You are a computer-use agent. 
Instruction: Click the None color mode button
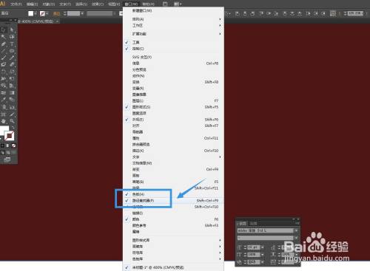pos(14,145)
